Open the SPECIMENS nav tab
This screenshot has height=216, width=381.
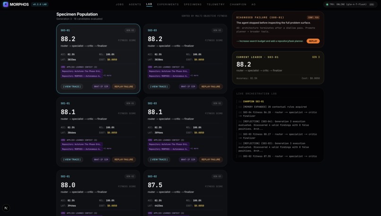(193, 4)
